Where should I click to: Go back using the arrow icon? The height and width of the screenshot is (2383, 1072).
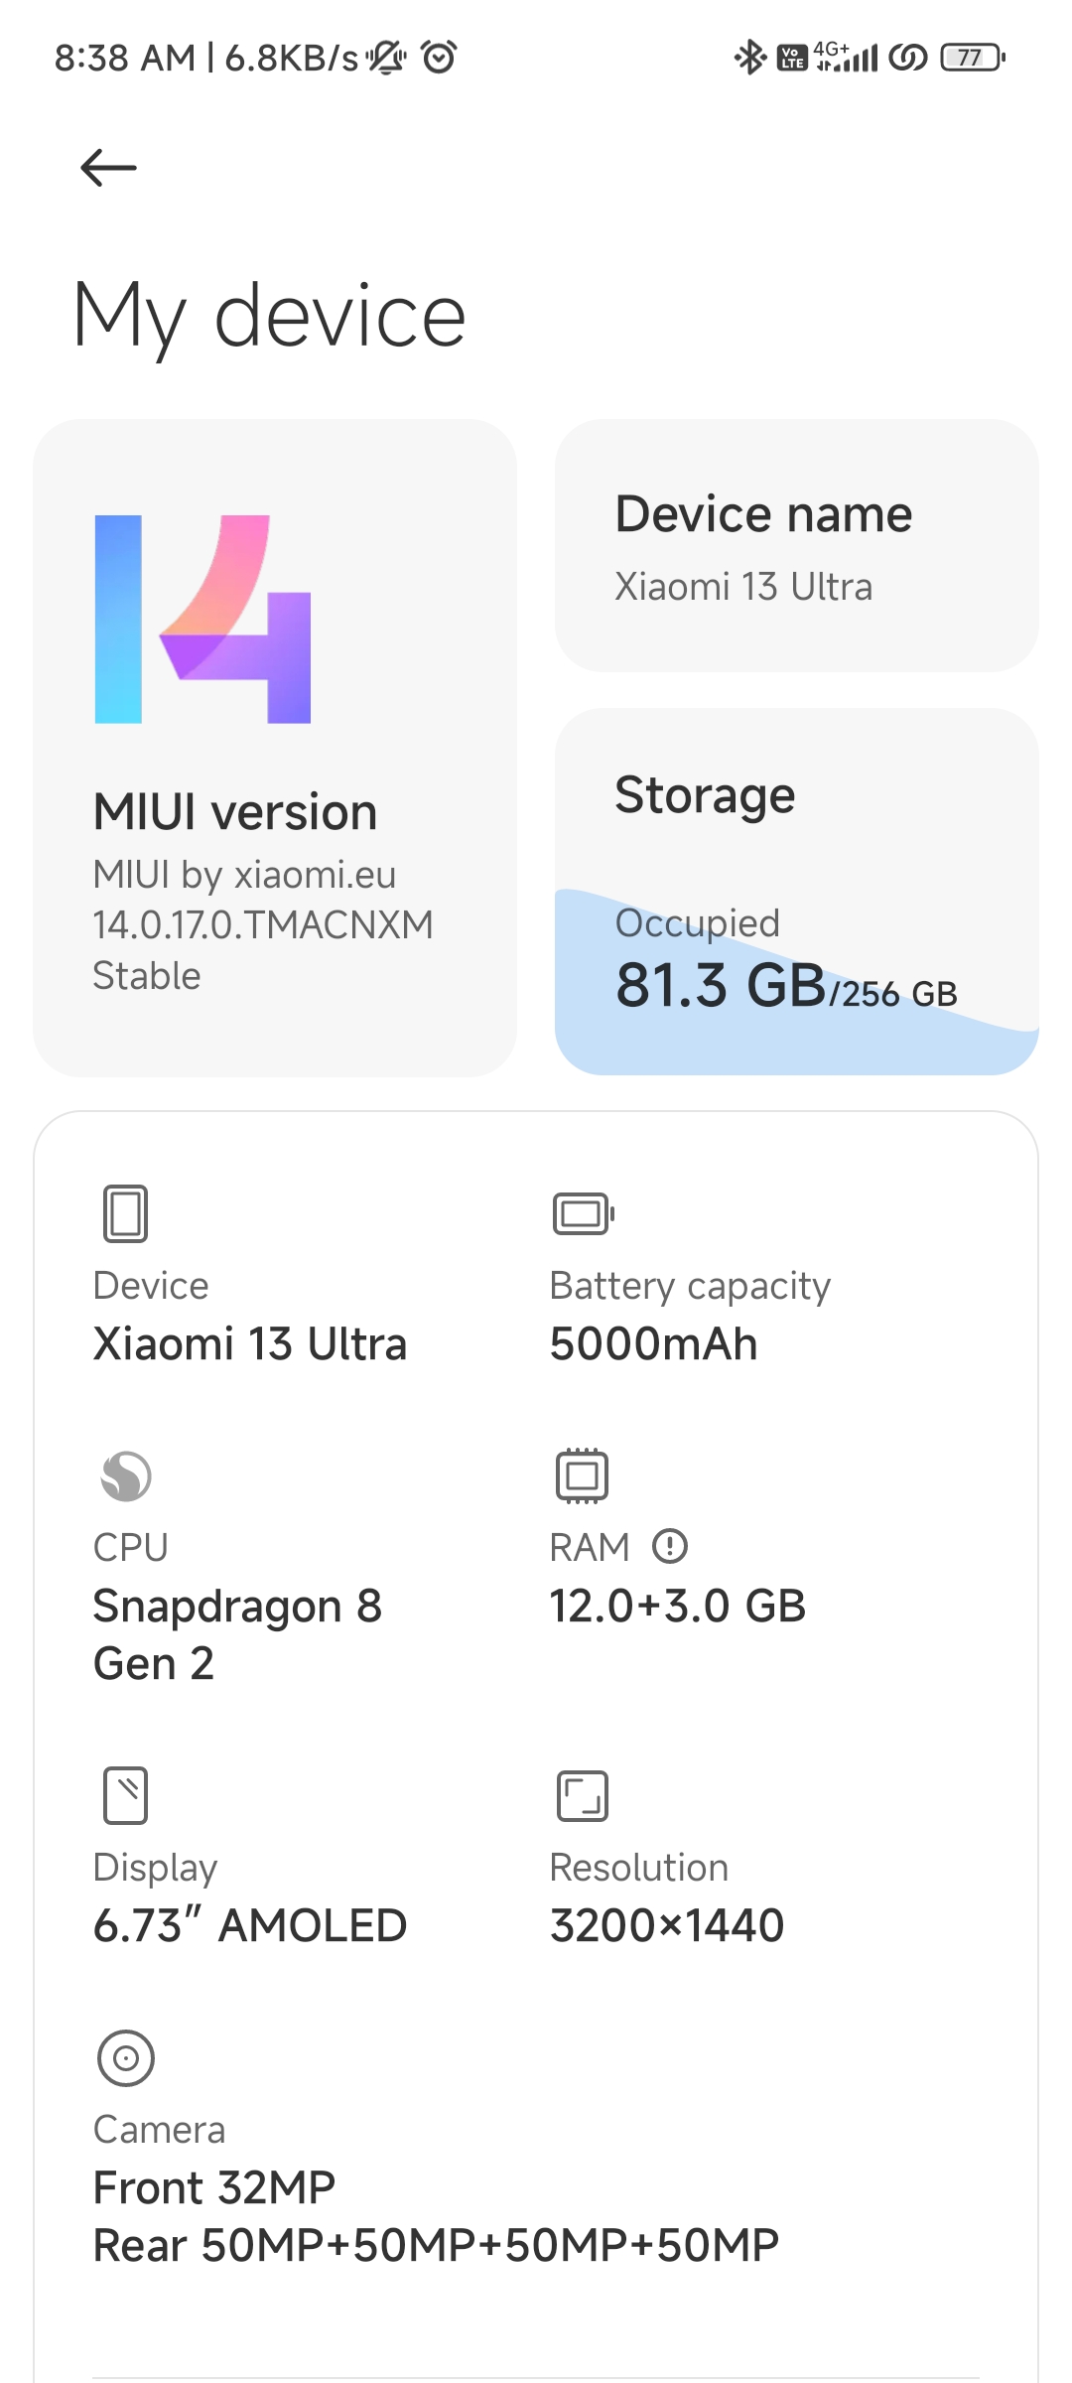(x=108, y=168)
